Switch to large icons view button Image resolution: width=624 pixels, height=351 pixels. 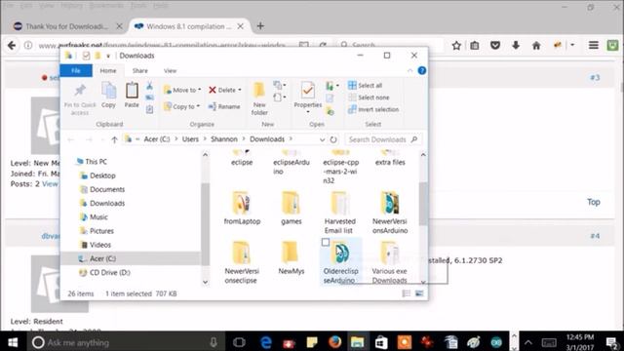tap(419, 293)
